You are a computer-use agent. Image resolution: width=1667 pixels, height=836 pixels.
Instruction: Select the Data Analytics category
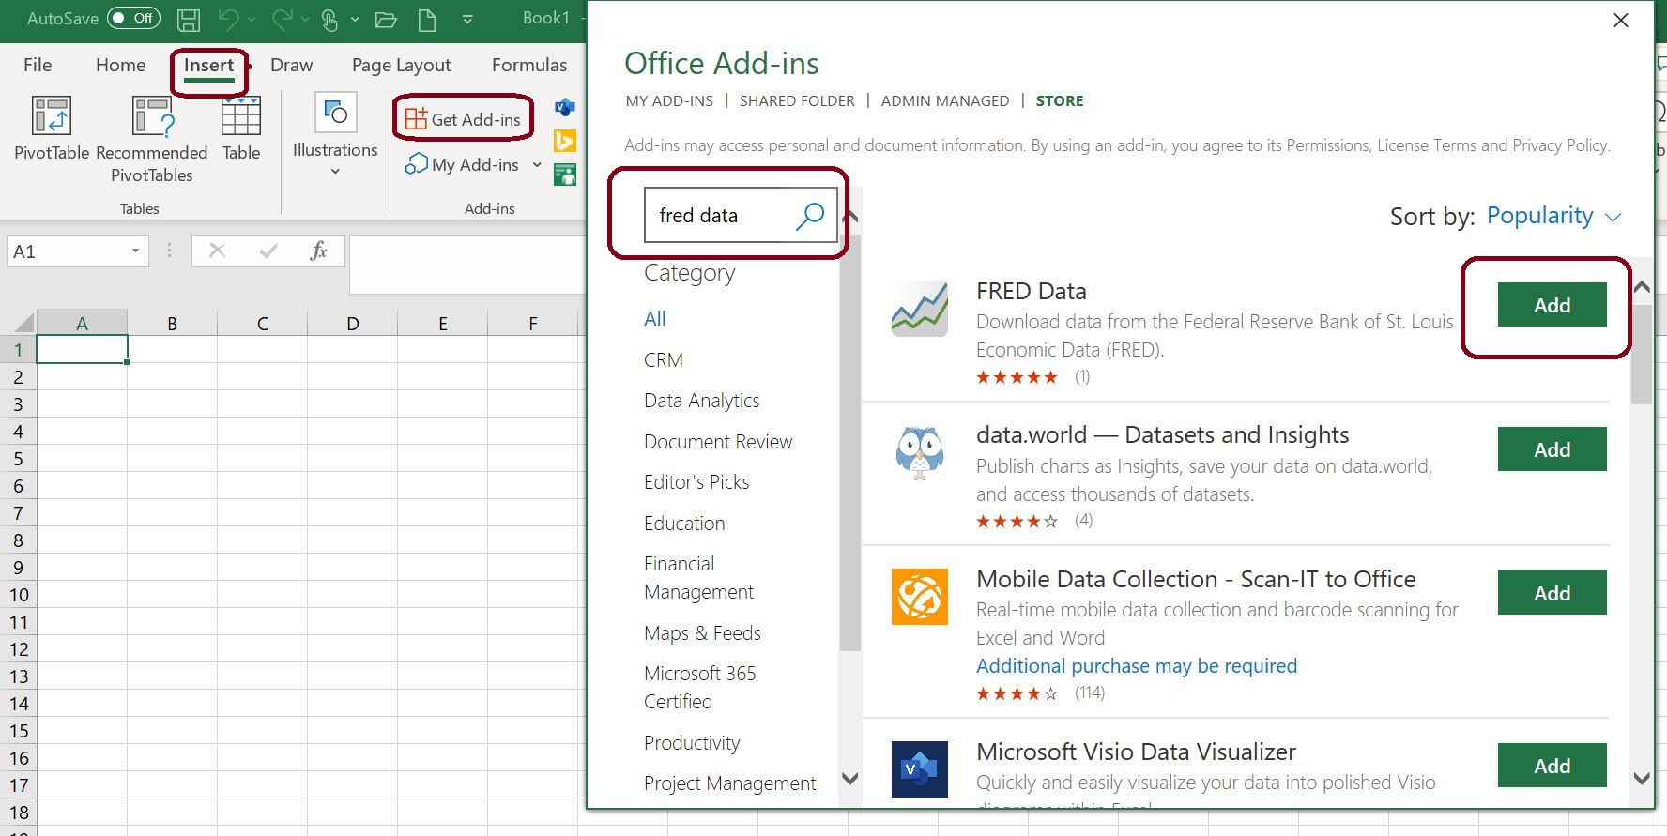pos(702,401)
